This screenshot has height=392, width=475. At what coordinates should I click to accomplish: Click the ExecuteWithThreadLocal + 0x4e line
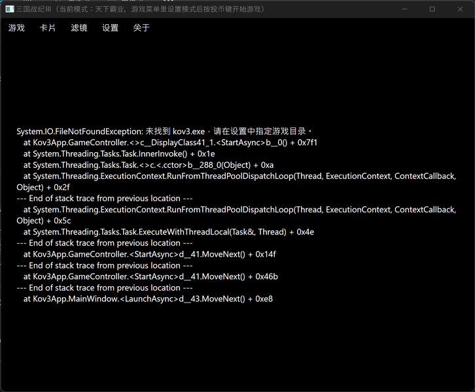169,232
